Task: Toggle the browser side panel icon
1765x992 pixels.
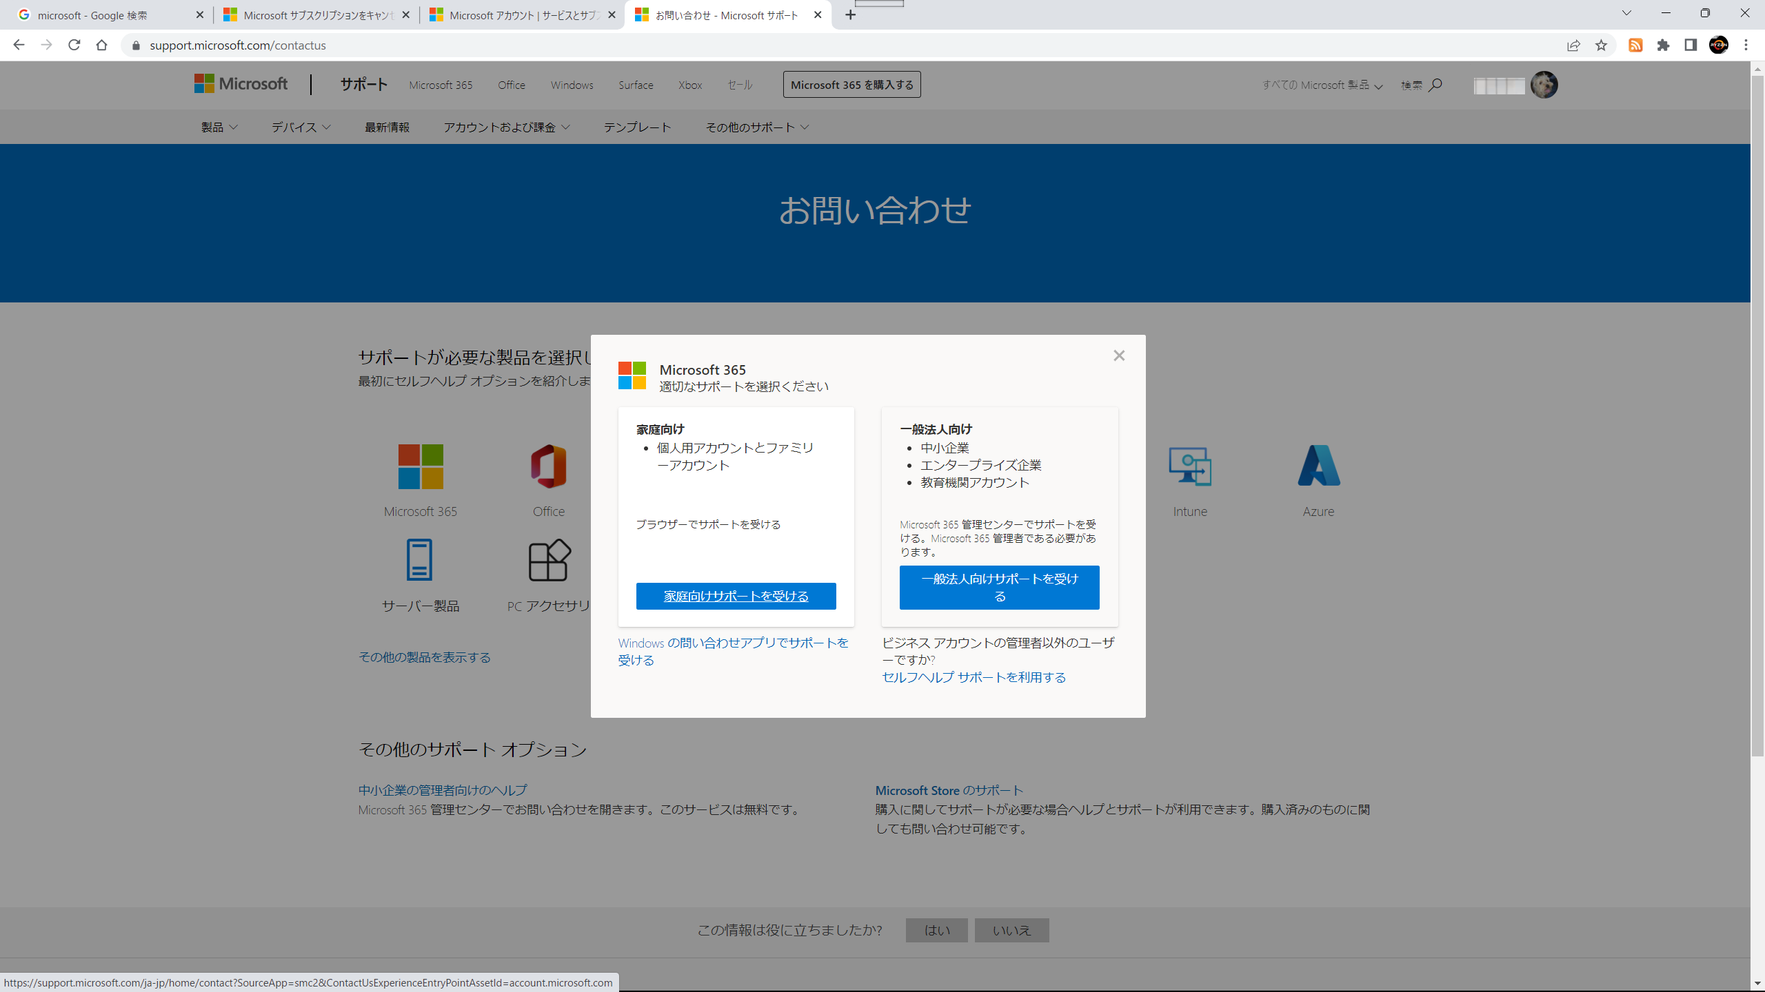Action: [1691, 45]
